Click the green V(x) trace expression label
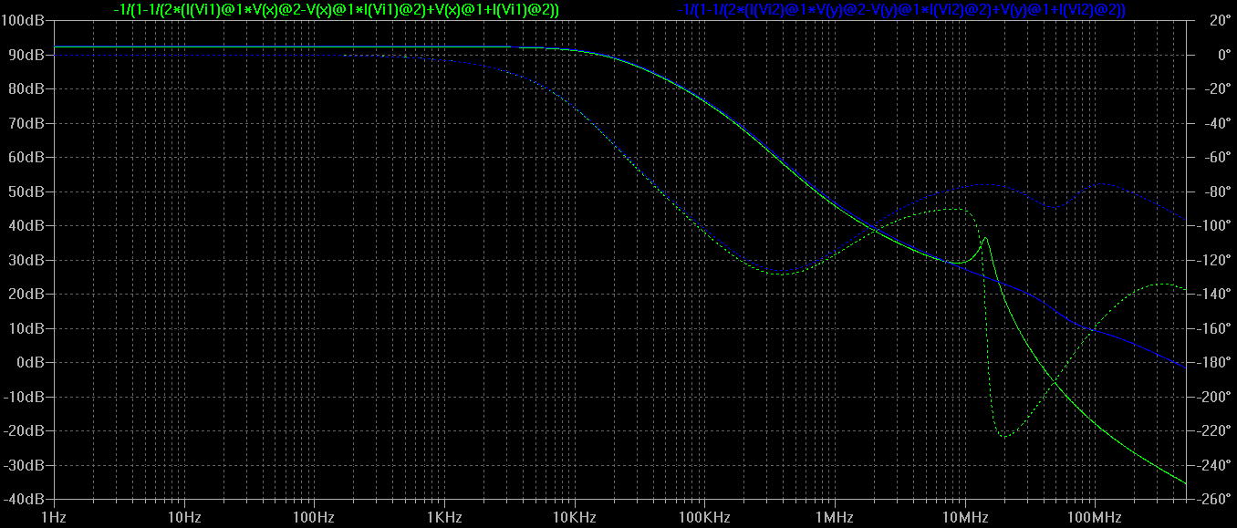This screenshot has height=528, width=1237. [x=335, y=9]
